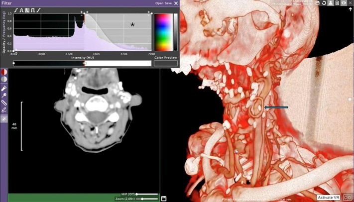Open the document report icon
Image resolution: width=354 pixels, height=202 pixels.
pos(337,2)
